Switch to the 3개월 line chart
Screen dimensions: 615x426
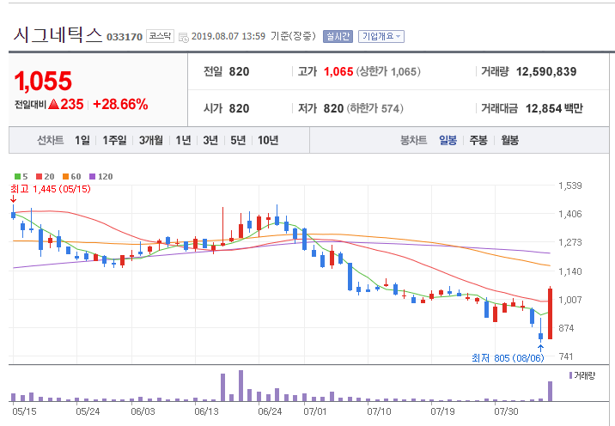point(151,140)
